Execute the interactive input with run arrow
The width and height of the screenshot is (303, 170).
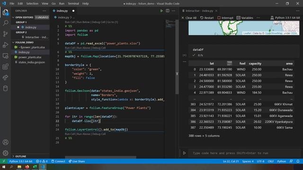pyautogui.click(x=184, y=153)
